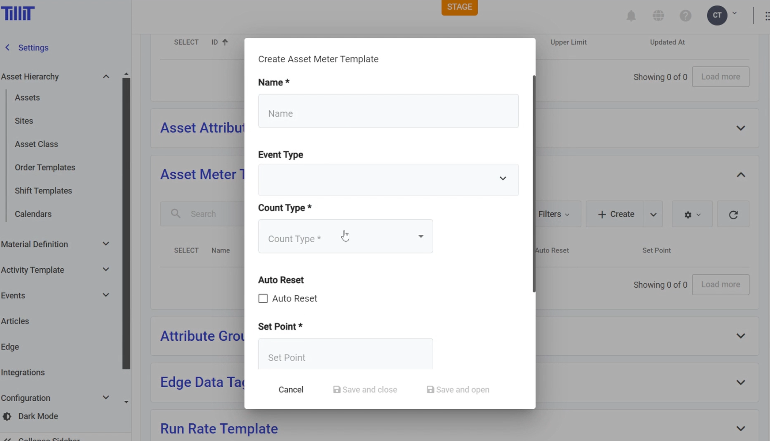The height and width of the screenshot is (441, 770).
Task: Open the help question mark icon
Action: [685, 16]
